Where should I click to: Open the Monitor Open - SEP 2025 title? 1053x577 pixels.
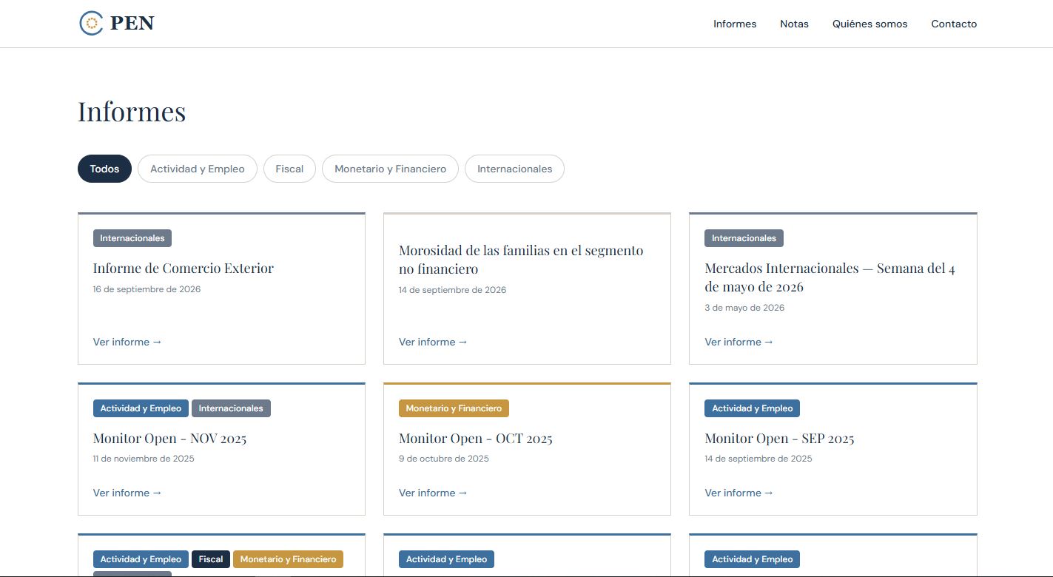coord(779,438)
